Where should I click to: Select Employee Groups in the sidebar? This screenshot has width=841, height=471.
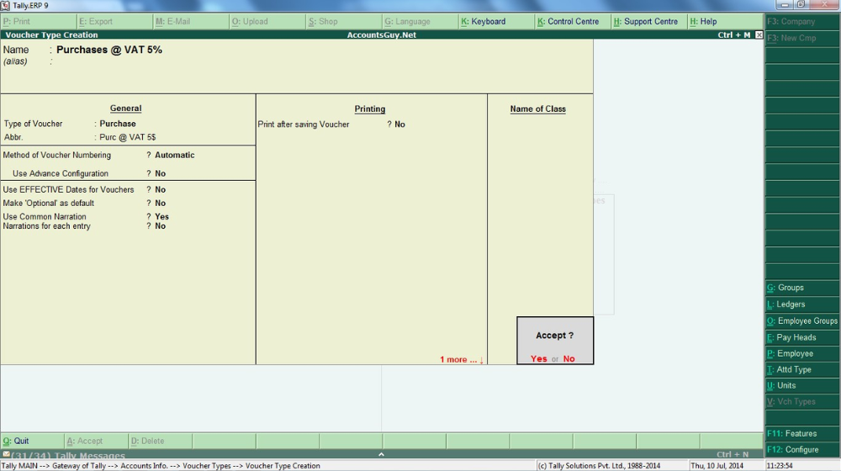tap(802, 320)
